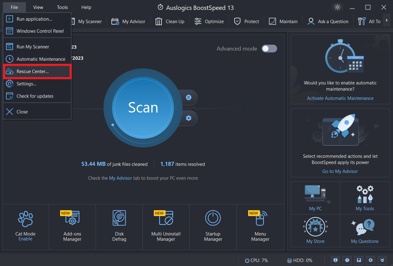Open the save state disk icon in status bar

pos(359,260)
